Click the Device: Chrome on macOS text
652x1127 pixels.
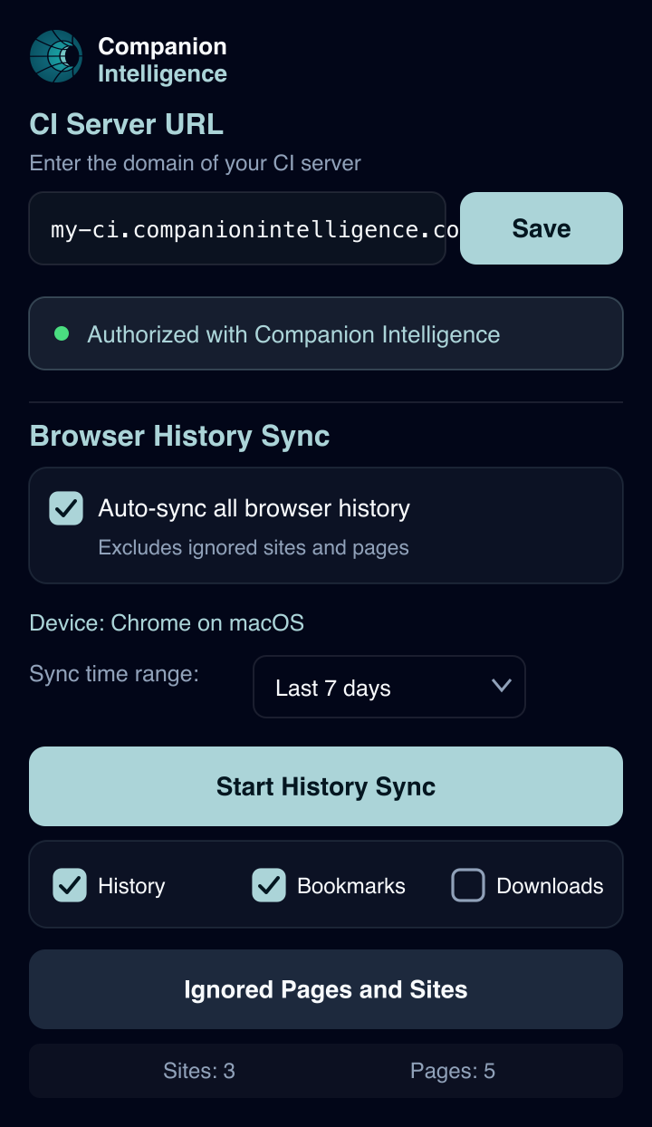click(x=167, y=623)
